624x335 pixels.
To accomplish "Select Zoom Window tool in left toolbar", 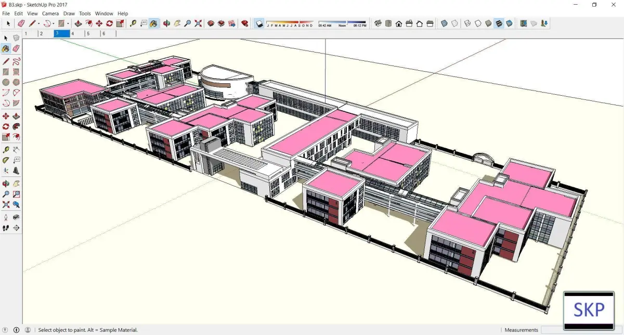I will tap(16, 194).
